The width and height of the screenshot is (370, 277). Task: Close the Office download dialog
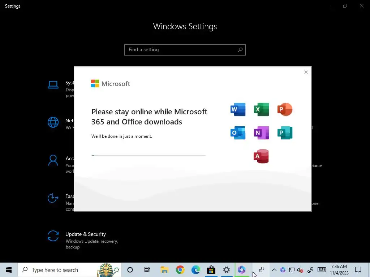pyautogui.click(x=306, y=72)
